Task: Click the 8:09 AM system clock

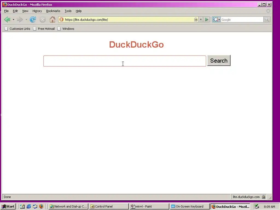Action: 269,207
